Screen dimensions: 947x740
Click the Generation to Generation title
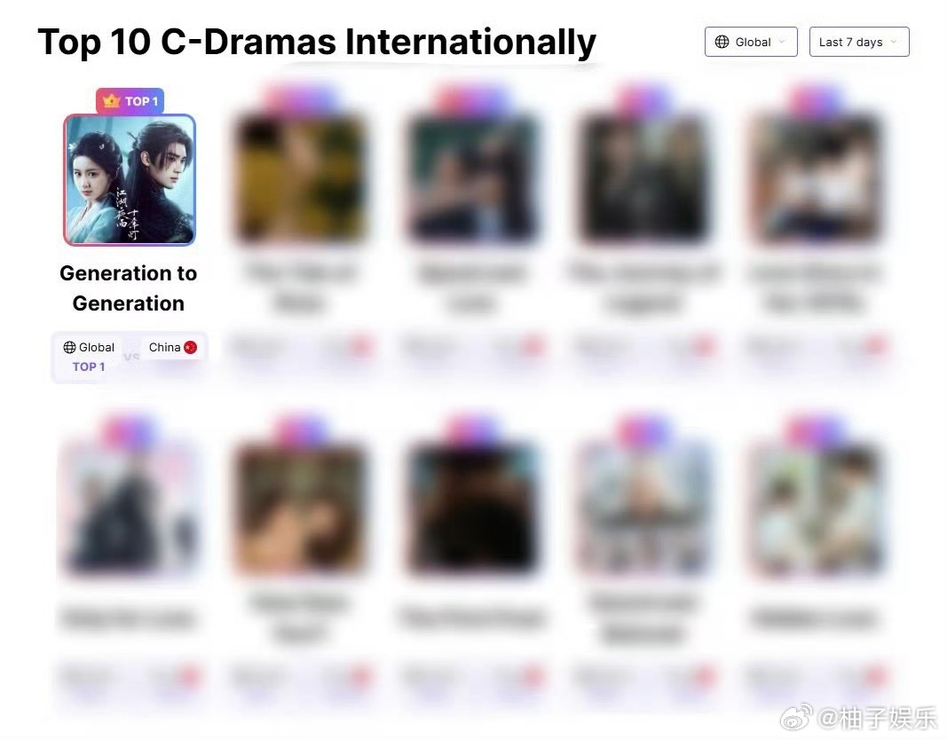tap(129, 287)
